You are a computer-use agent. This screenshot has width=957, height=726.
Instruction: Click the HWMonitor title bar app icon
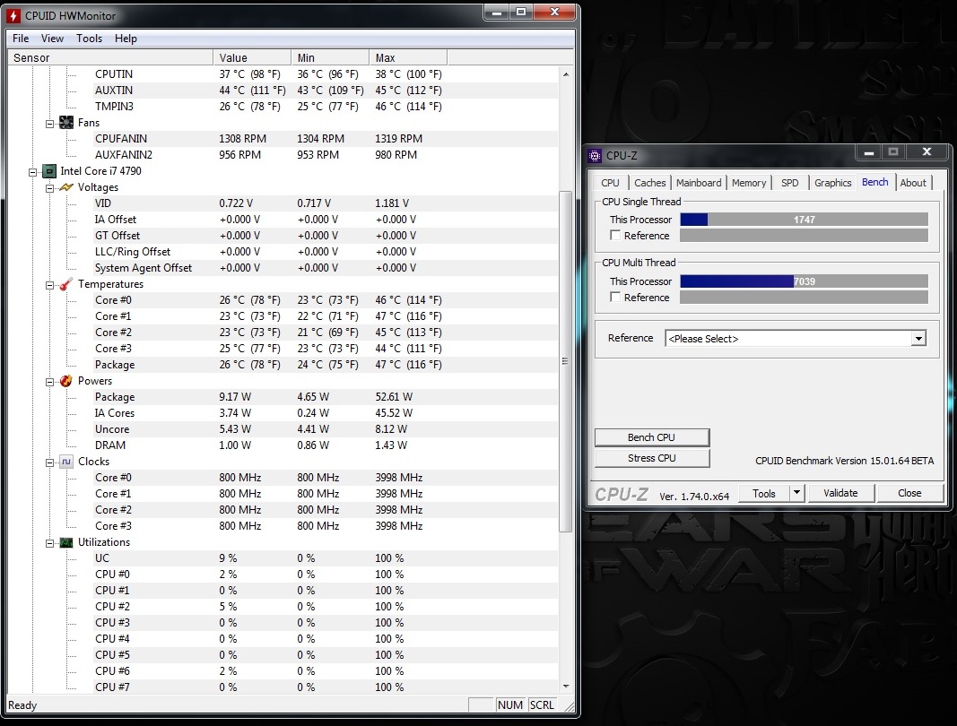[14, 15]
